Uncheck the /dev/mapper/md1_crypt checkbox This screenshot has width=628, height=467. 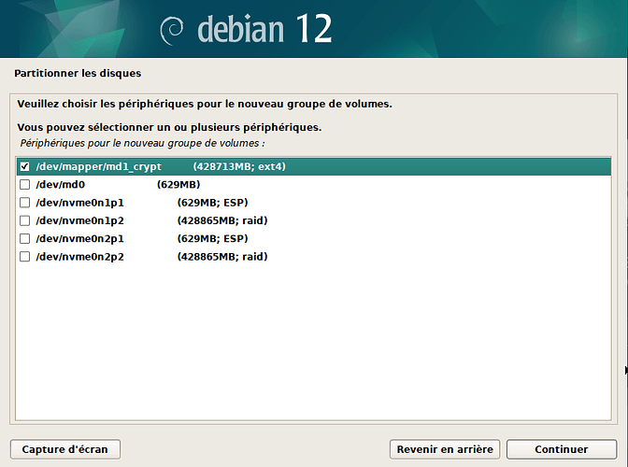coord(25,166)
